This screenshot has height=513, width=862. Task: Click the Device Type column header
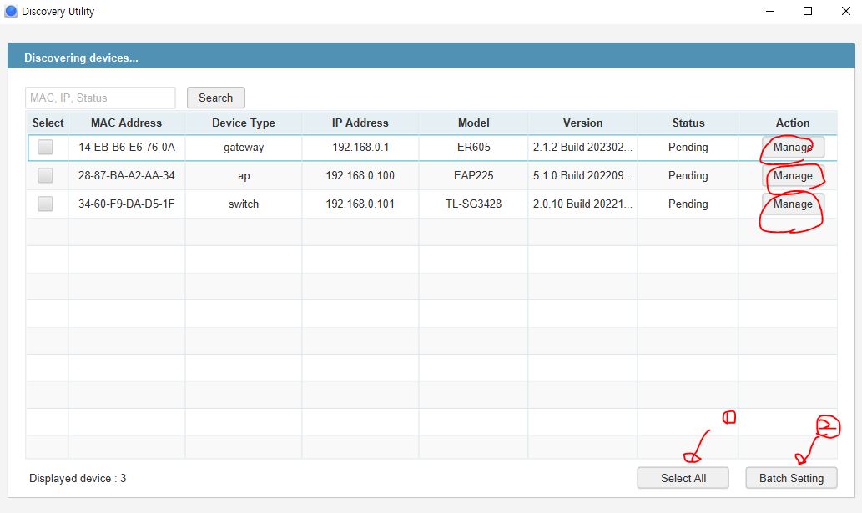coord(244,123)
